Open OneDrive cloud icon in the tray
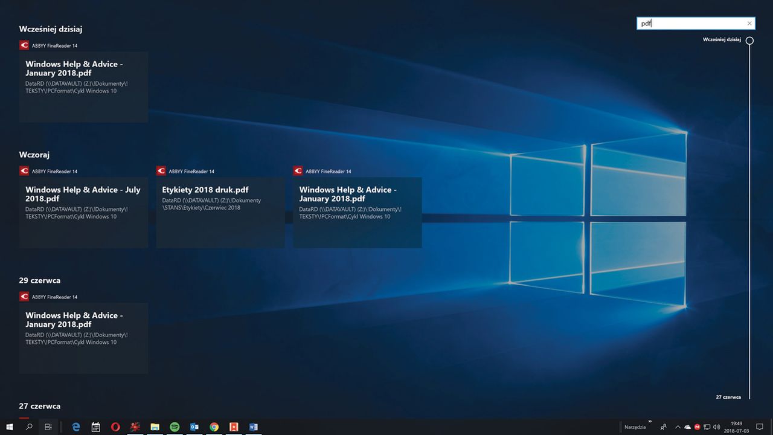Viewport: 773px width, 435px height. pyautogui.click(x=687, y=427)
